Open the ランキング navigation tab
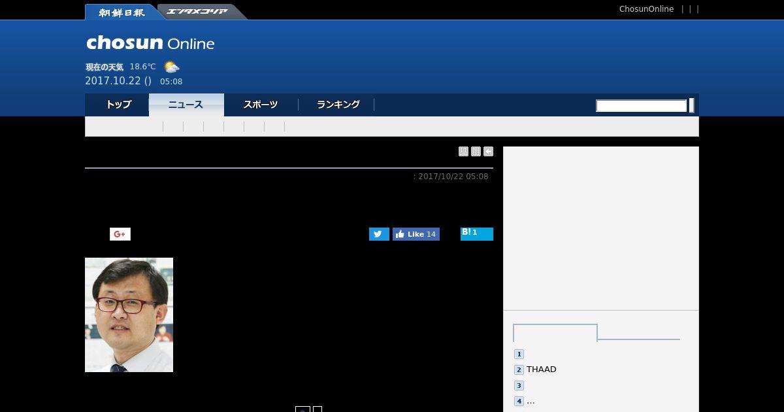The image size is (784, 412). (338, 105)
